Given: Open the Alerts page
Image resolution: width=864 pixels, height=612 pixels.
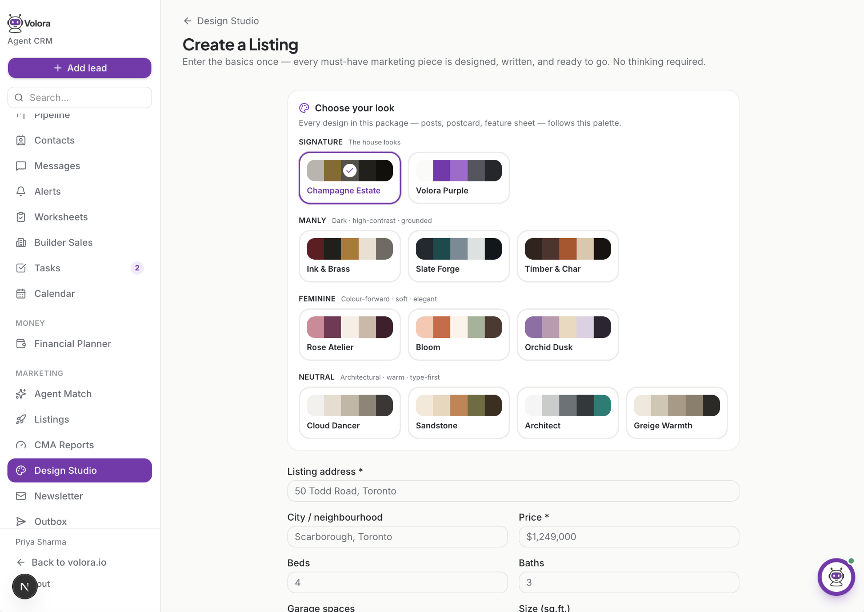Looking at the screenshot, I should (80, 192).
